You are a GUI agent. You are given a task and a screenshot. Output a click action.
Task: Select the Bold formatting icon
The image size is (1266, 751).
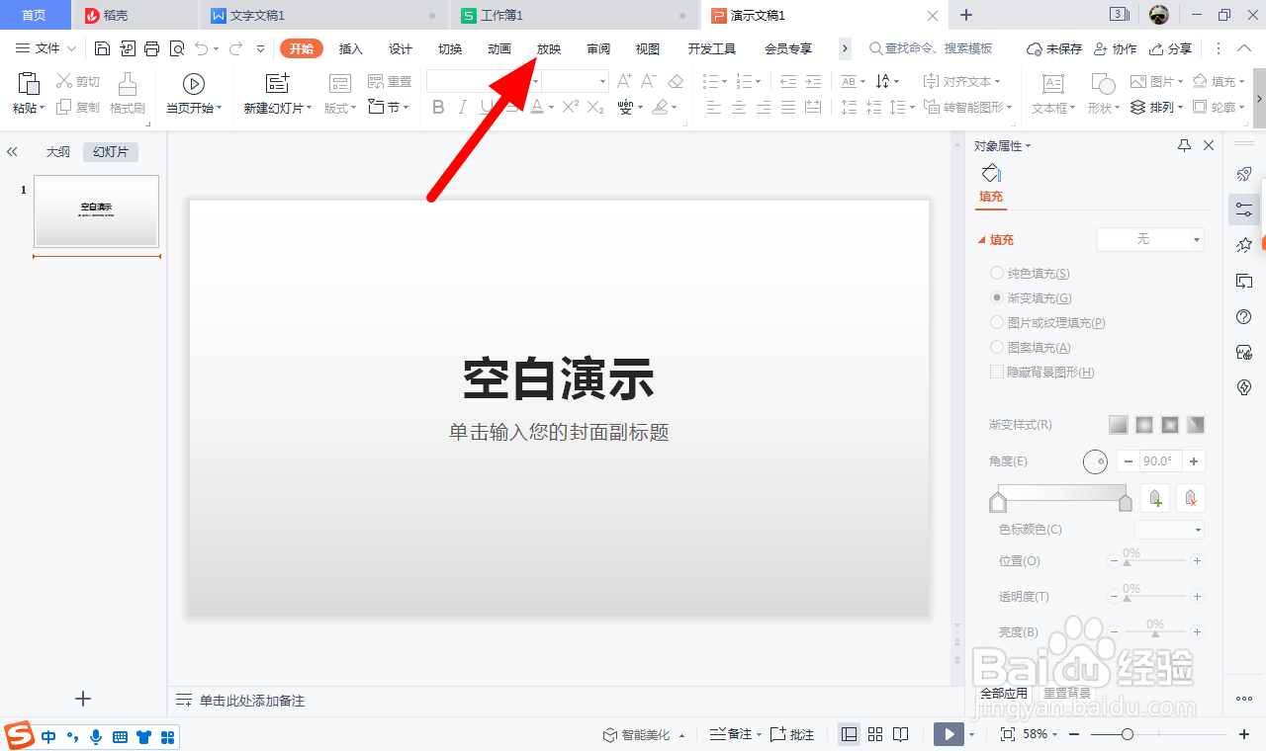point(438,108)
